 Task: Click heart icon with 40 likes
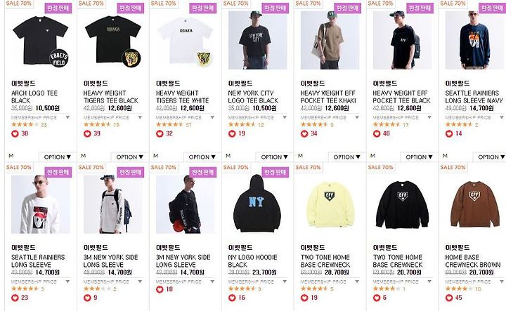coord(376,133)
